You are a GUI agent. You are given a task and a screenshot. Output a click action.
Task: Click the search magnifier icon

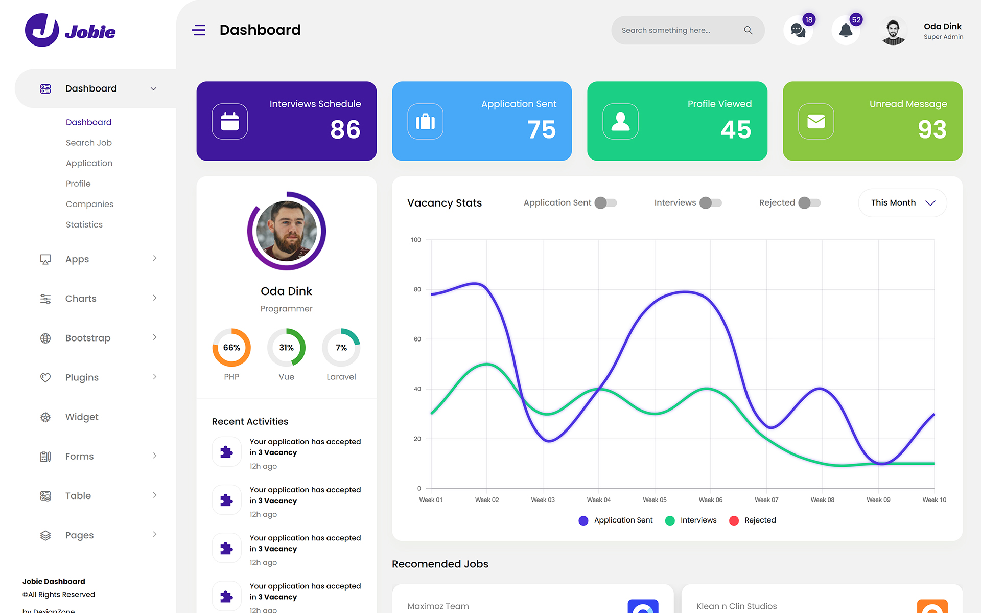[x=748, y=30]
